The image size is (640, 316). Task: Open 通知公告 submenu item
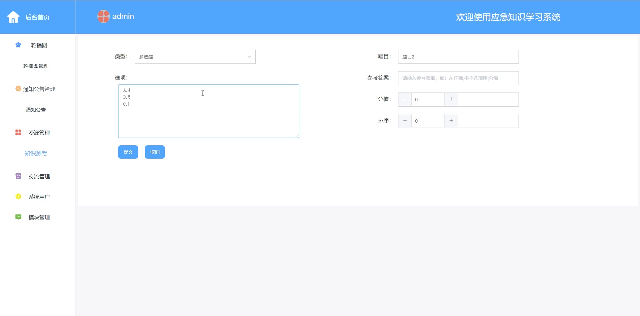pos(36,110)
